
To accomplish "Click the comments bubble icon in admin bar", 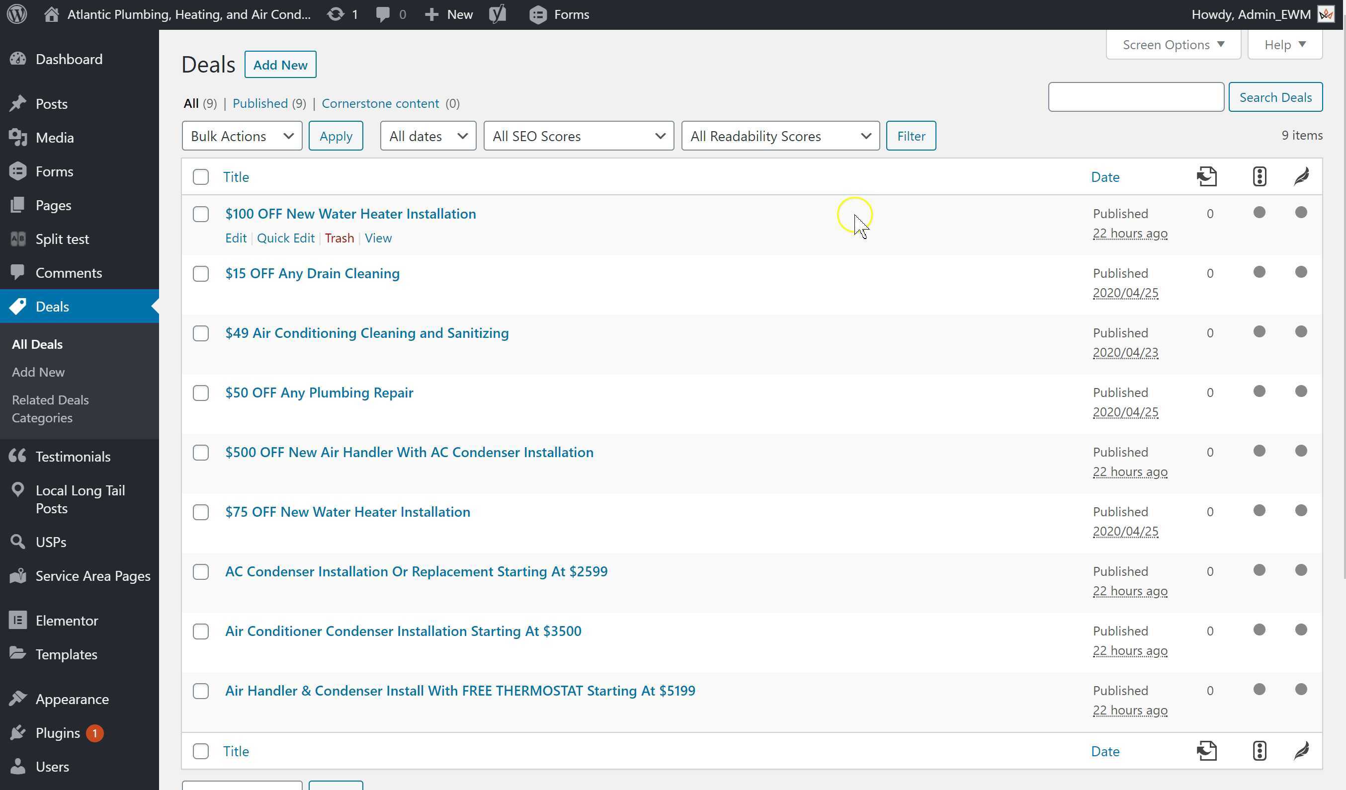I will (383, 14).
